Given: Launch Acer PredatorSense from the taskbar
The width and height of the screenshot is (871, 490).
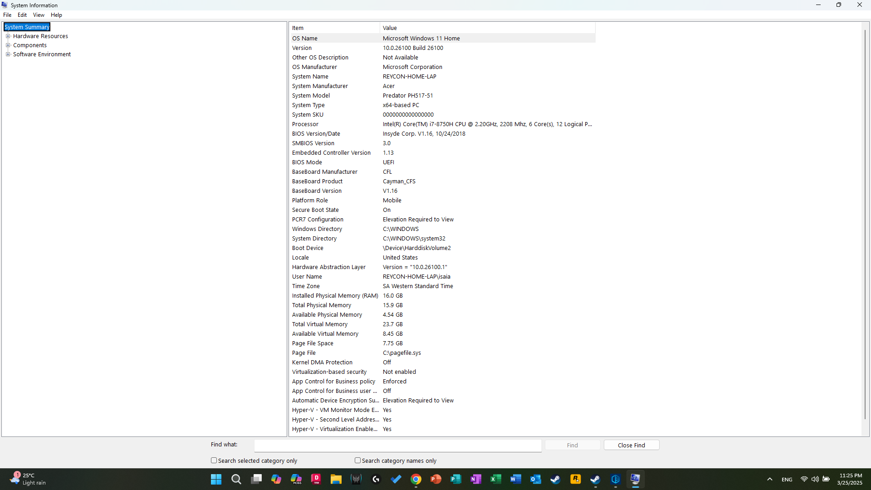Looking at the screenshot, I should [356, 479].
